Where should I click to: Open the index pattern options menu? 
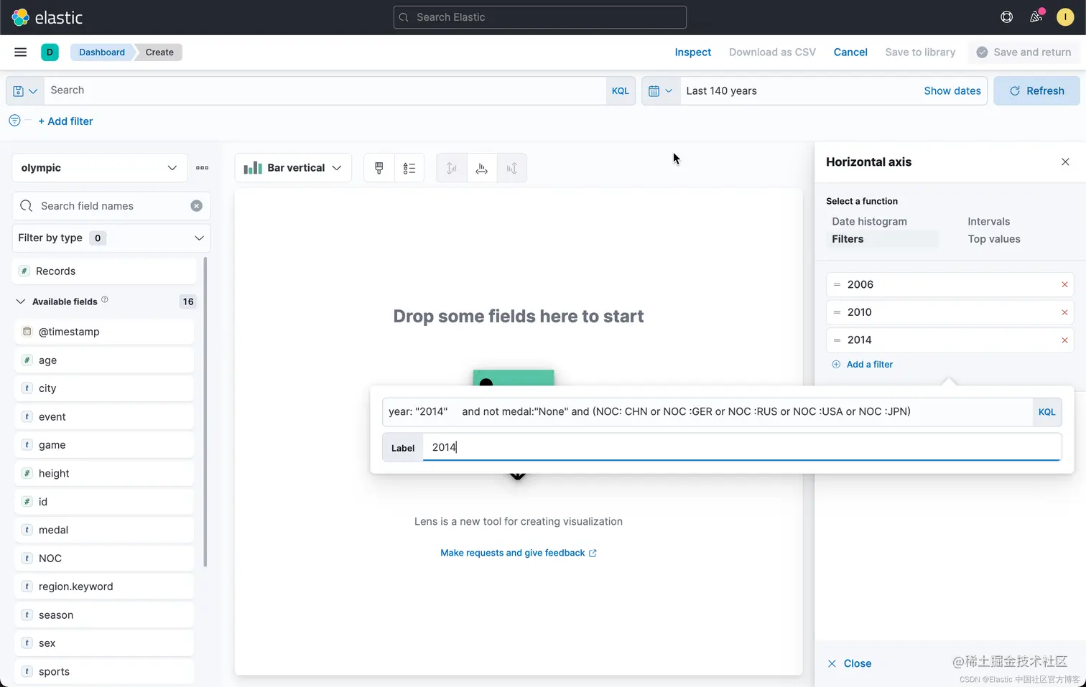[x=203, y=168]
